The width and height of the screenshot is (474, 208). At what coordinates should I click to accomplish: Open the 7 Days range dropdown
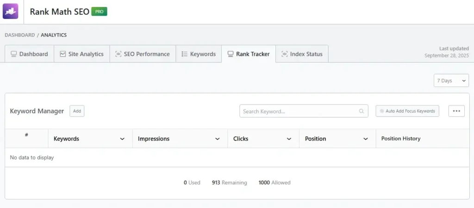(x=451, y=80)
